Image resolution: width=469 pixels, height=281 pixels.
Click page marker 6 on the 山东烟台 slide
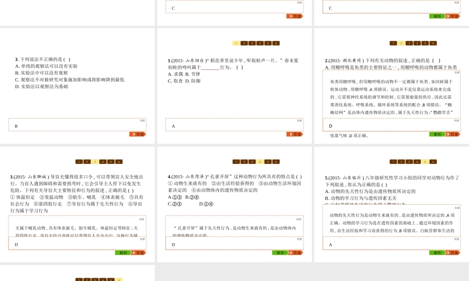(x=276, y=43)
